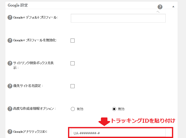
Task: Click help icon beside Google+ デフォルトプロフィール
Action: 10,17
